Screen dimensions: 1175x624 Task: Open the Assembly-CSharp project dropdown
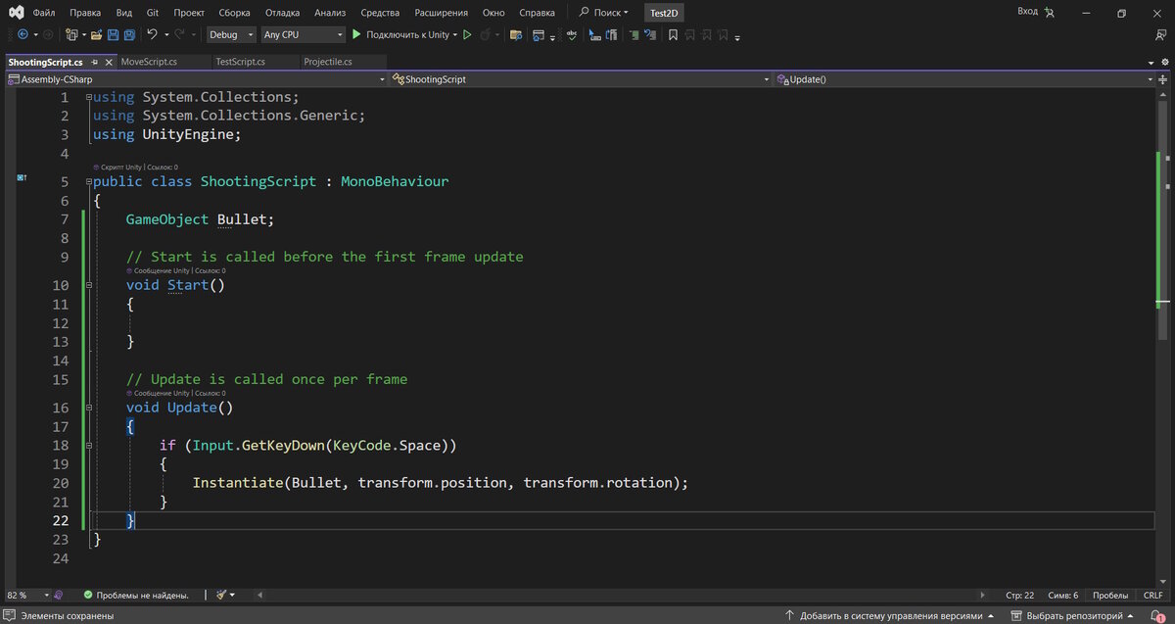coord(196,79)
